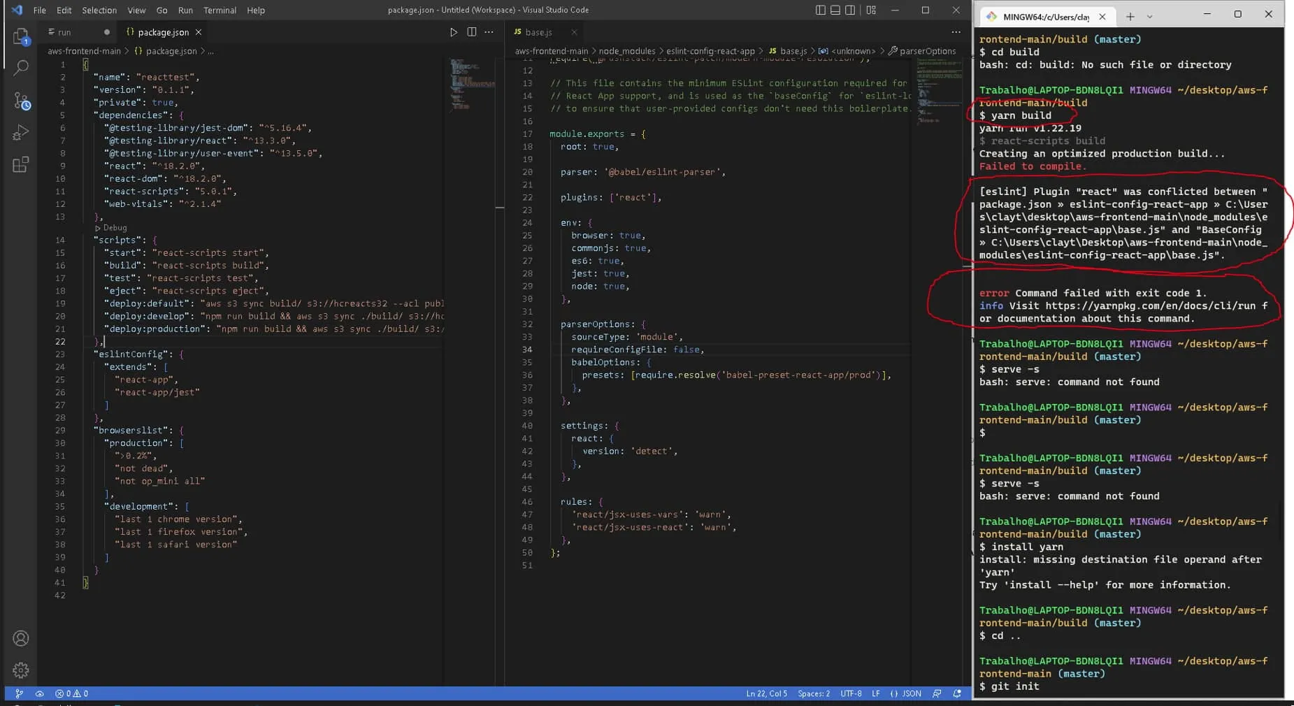
Task: Open the Accounts menu icon
Action: pos(21,638)
